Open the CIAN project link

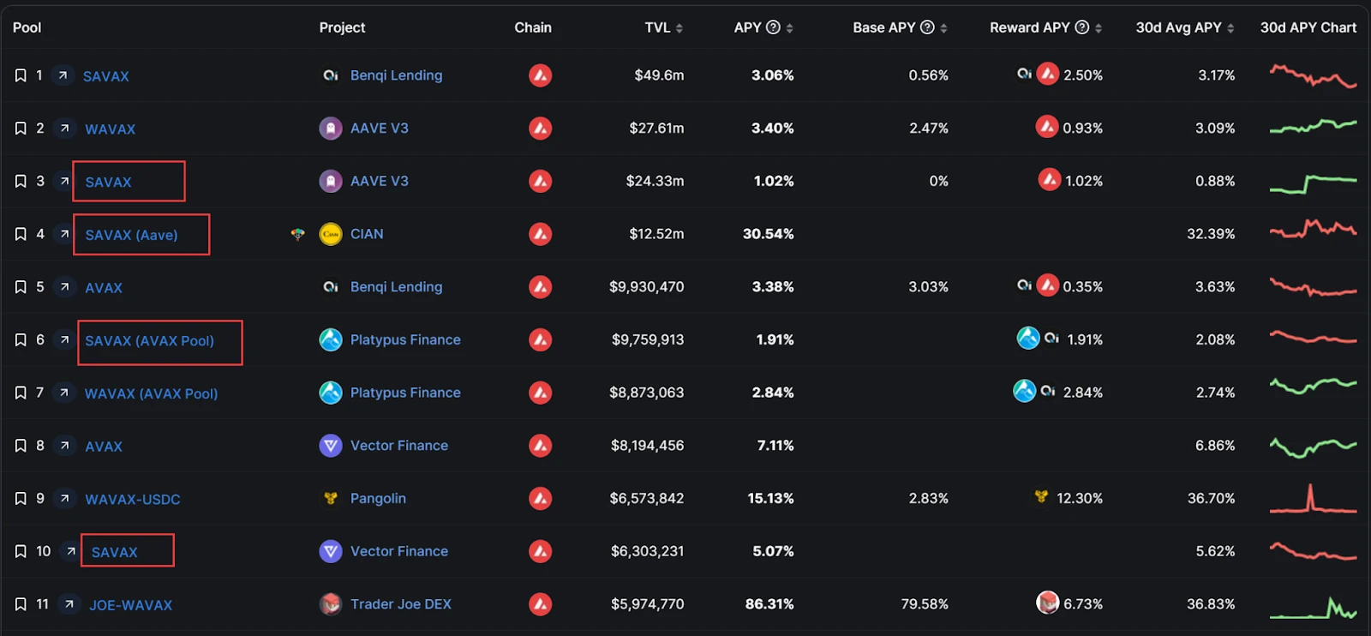pos(367,234)
